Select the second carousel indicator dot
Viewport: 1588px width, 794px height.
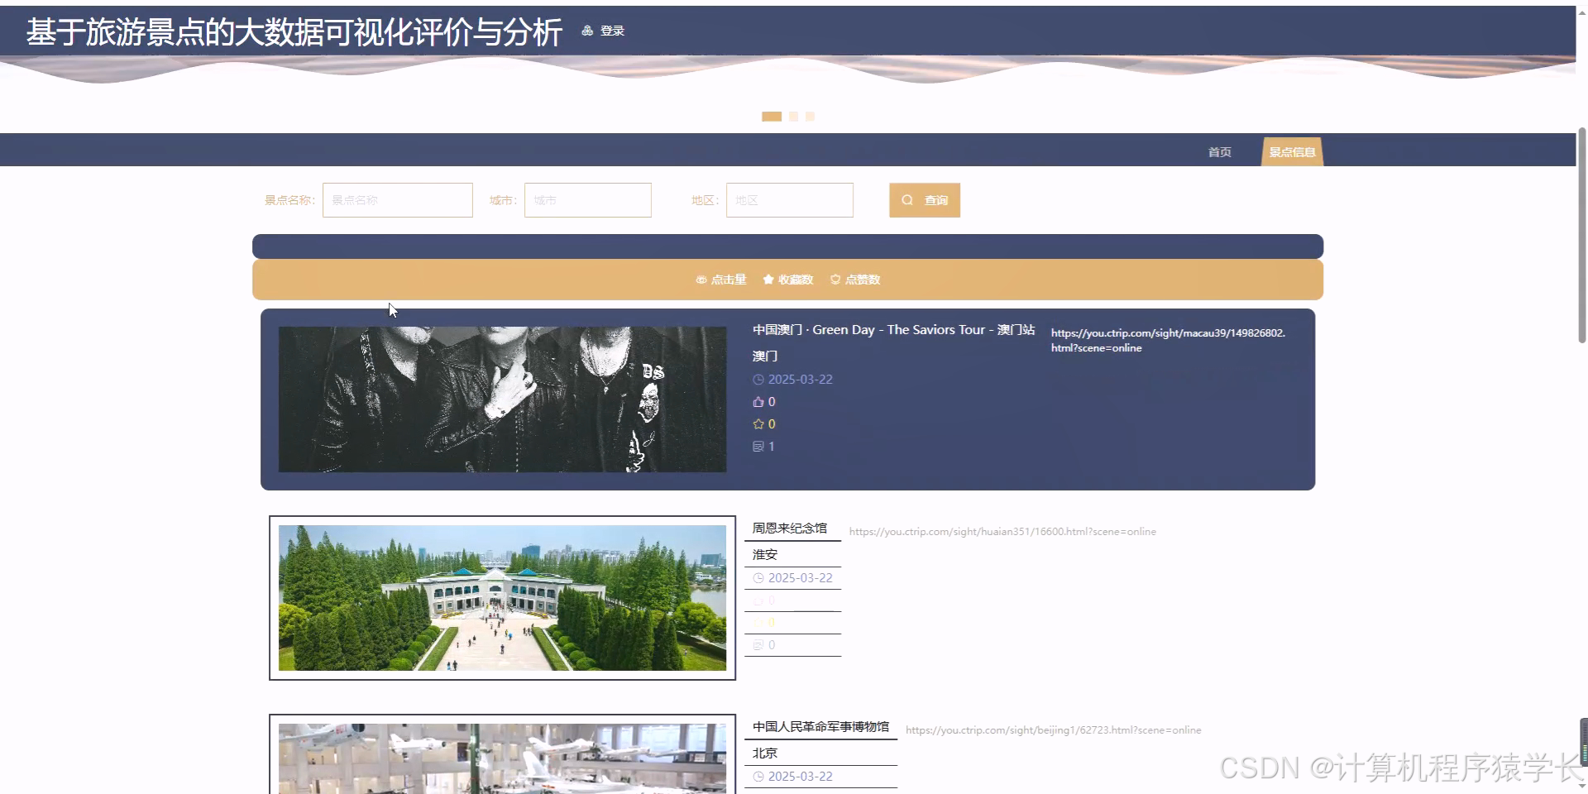pos(795,117)
